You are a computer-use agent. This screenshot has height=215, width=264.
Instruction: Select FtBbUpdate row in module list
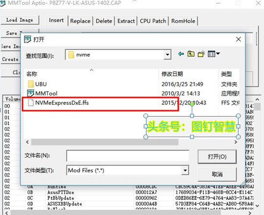(129, 198)
